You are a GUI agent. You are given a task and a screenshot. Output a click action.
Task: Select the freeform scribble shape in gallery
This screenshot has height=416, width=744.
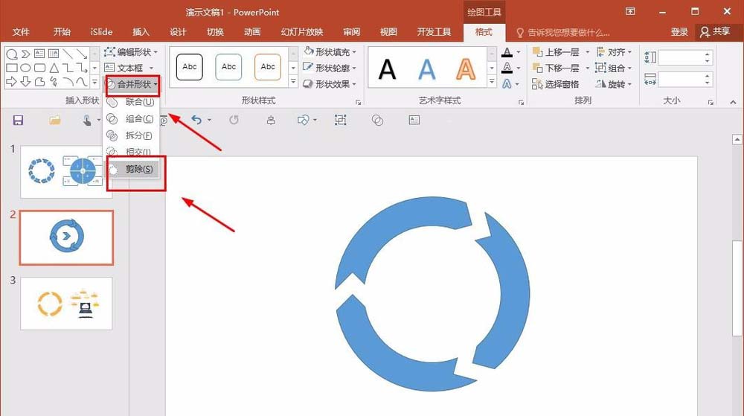pos(54,82)
